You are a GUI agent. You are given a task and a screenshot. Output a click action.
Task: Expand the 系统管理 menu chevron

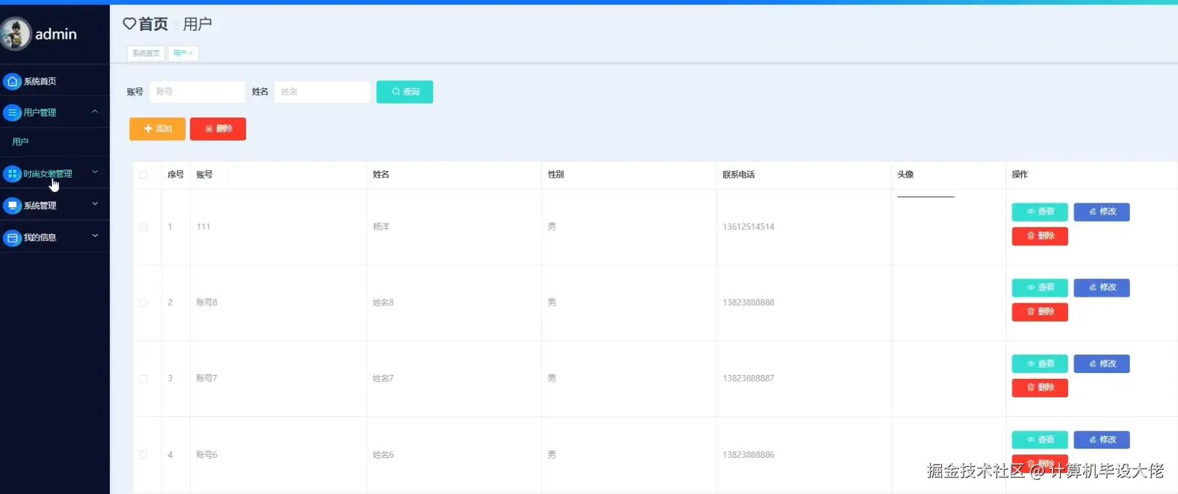click(x=95, y=204)
